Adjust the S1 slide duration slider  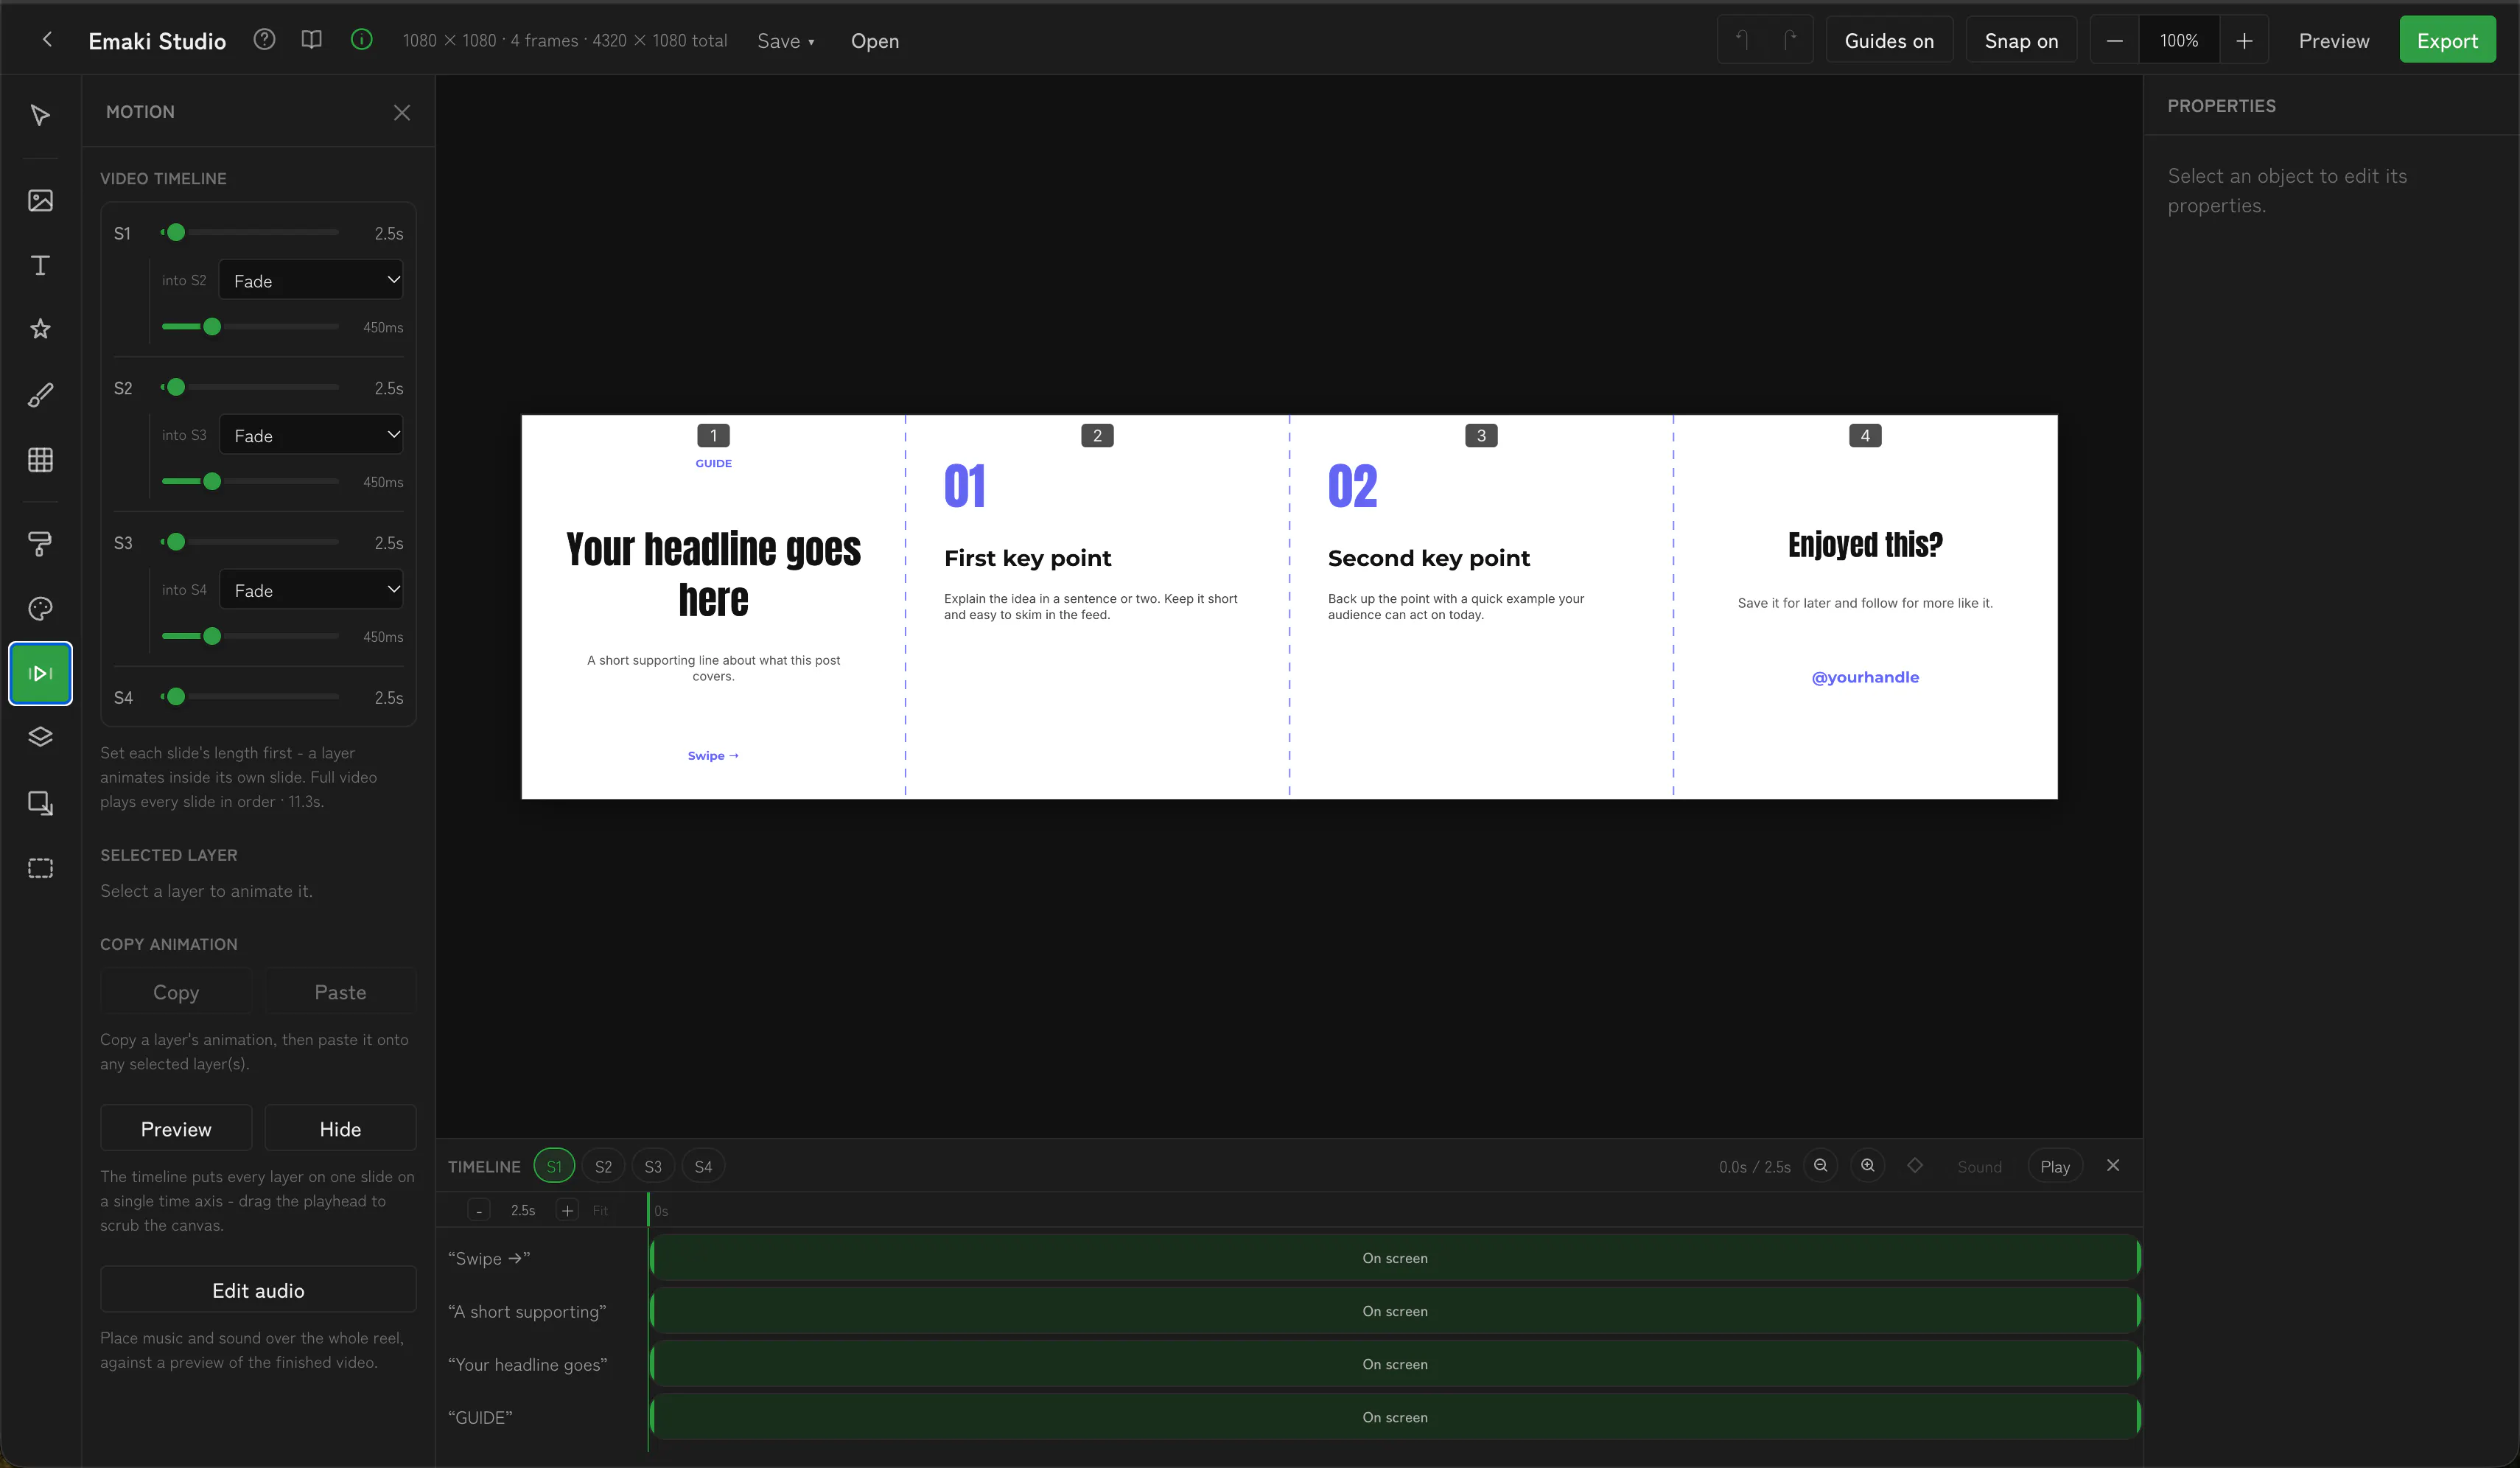pos(250,232)
